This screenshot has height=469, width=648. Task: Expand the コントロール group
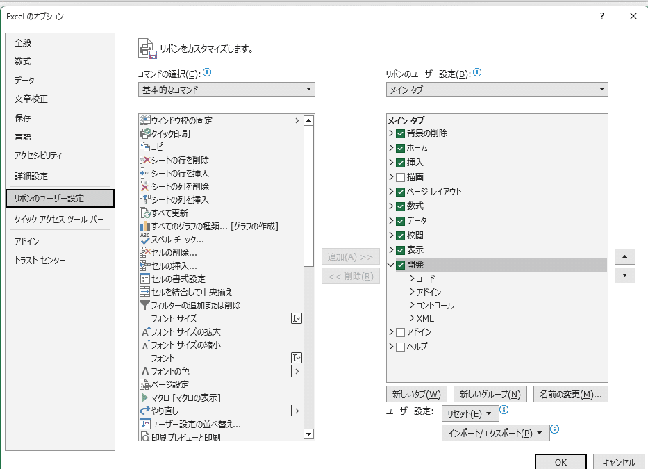412,305
